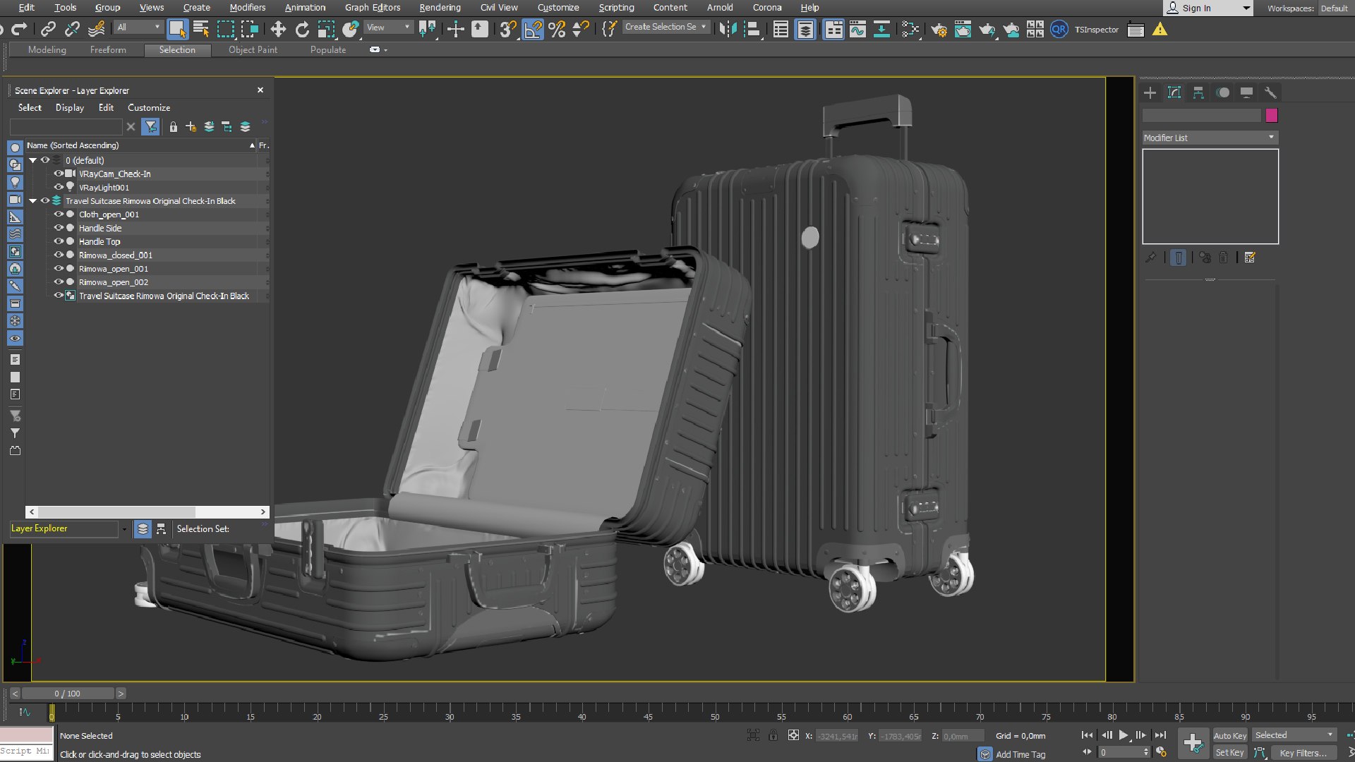The height and width of the screenshot is (762, 1355).
Task: Open the Create Selection Set dropdown
Action: coord(666,27)
